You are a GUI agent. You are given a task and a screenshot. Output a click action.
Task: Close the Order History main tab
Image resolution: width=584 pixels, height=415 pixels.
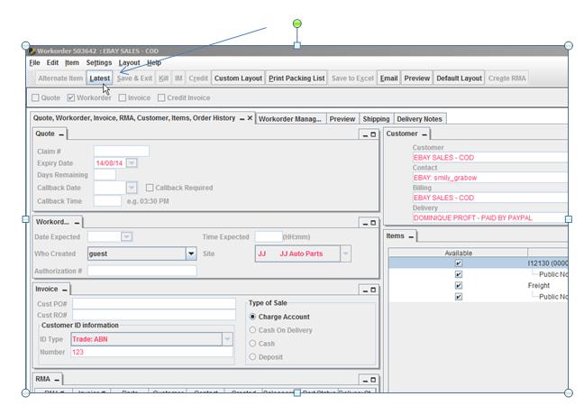tap(250, 118)
